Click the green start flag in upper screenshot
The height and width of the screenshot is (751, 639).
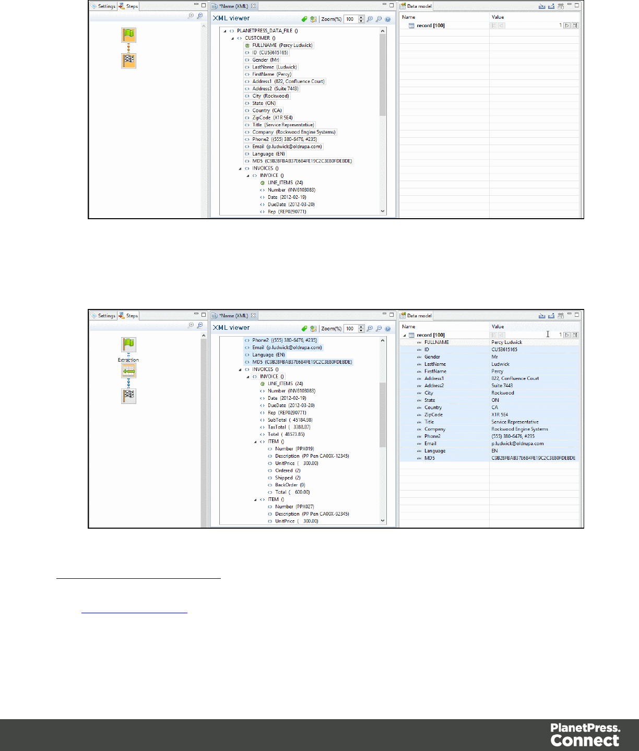click(x=128, y=35)
